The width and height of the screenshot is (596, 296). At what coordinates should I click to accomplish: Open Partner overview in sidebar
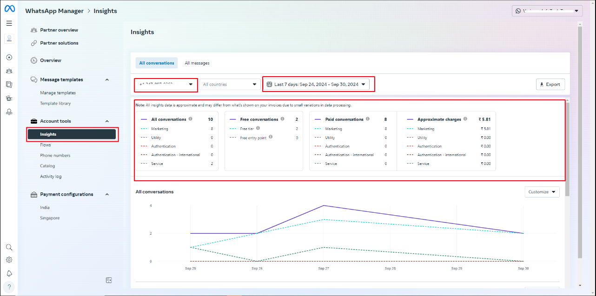[59, 30]
